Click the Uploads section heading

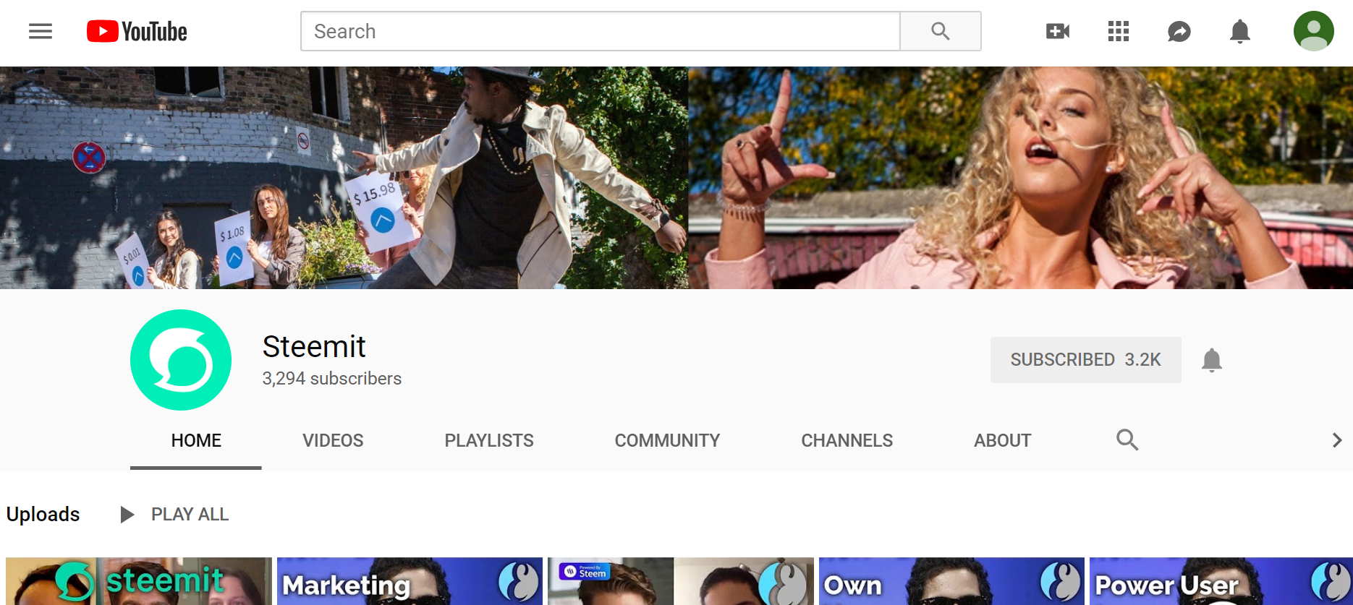[43, 514]
